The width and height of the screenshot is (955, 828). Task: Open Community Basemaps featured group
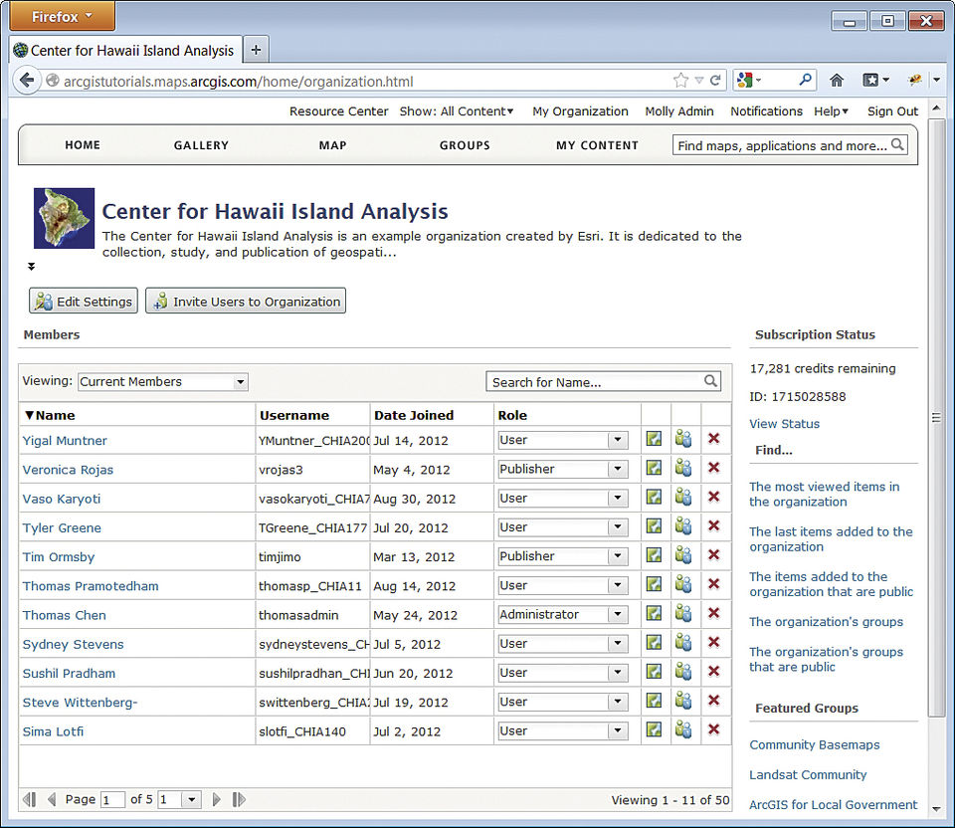(x=815, y=744)
